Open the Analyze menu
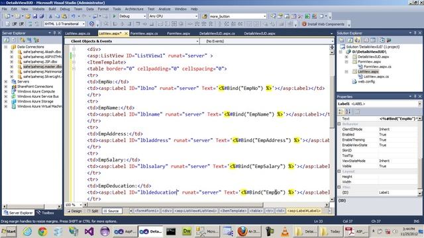 point(164,9)
